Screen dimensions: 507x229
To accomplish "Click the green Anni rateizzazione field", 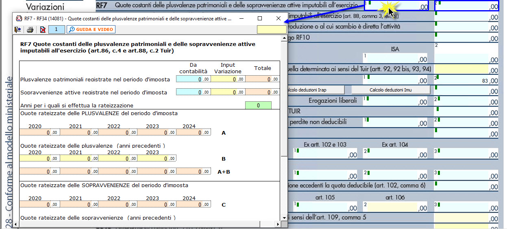I will [x=258, y=105].
